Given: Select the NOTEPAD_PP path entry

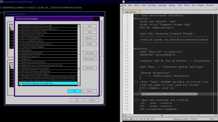Looking at the screenshot, I should pos(48,77).
